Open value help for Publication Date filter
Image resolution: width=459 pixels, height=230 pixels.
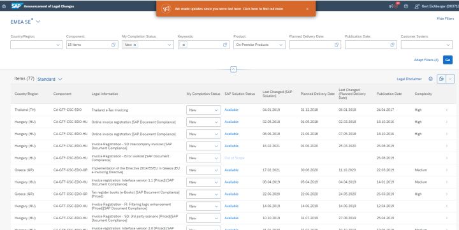point(392,45)
